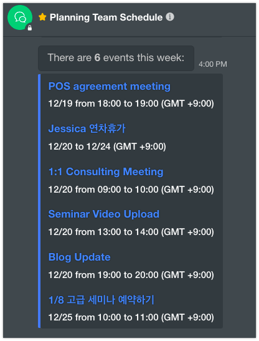The image size is (259, 341).
Task: Click the 12/20 to 12/24 date range
Action: (107, 146)
